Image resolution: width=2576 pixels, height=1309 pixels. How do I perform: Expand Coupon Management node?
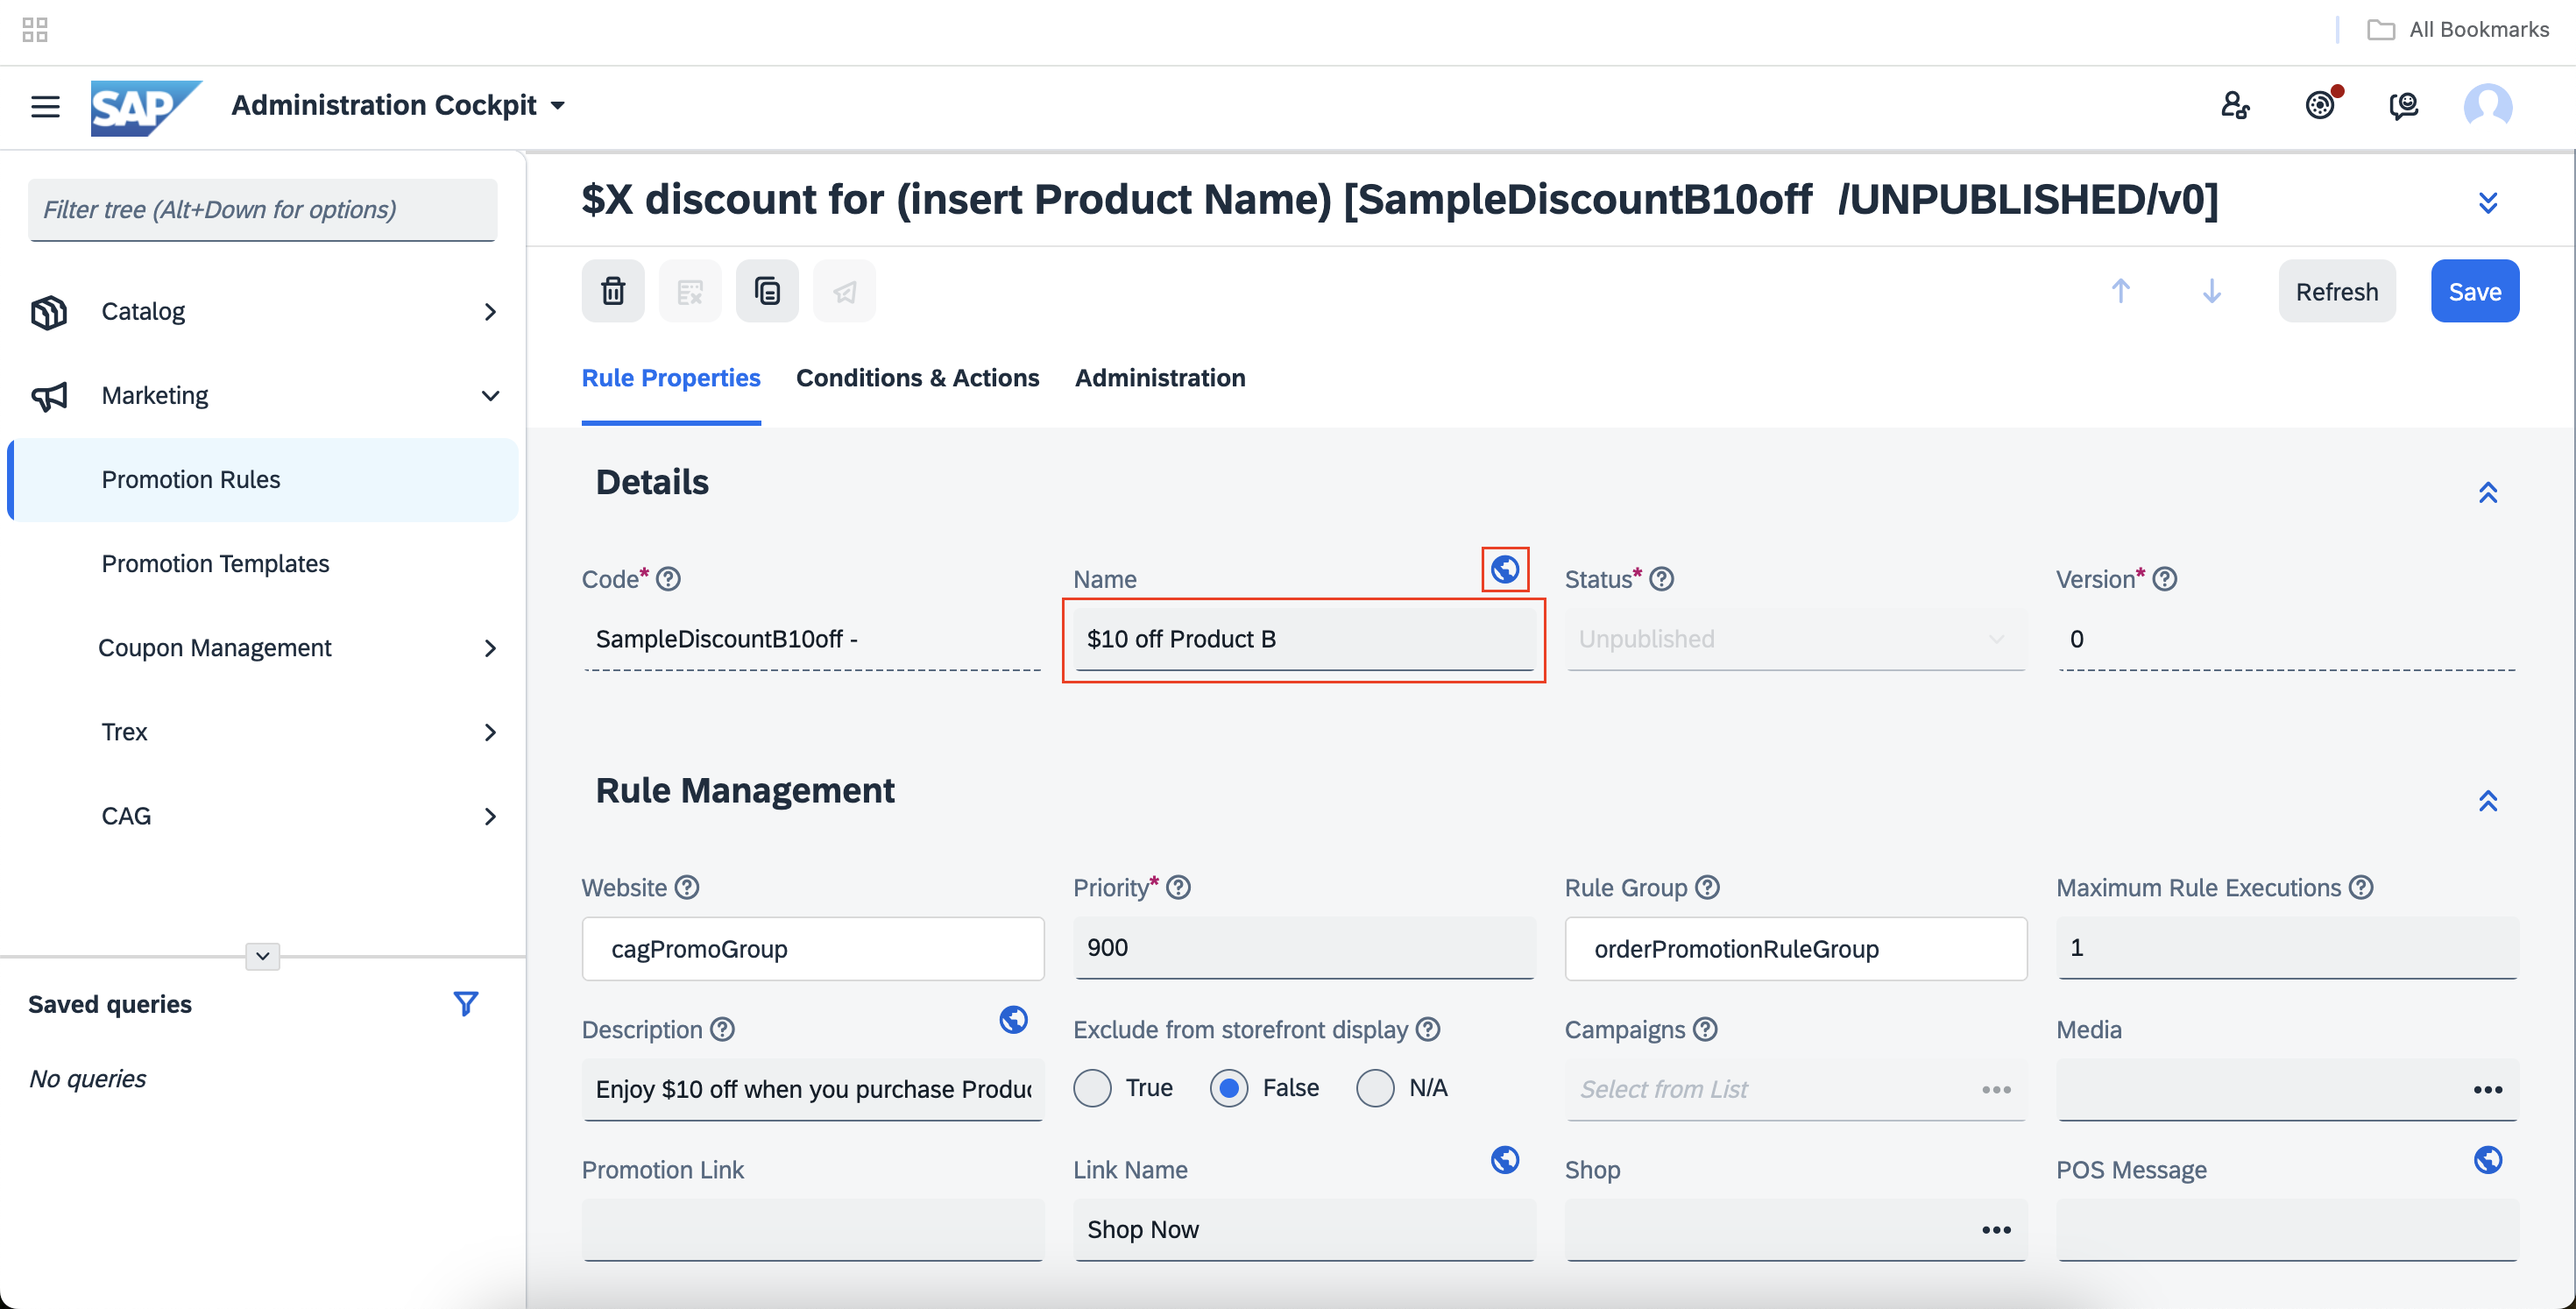point(490,648)
